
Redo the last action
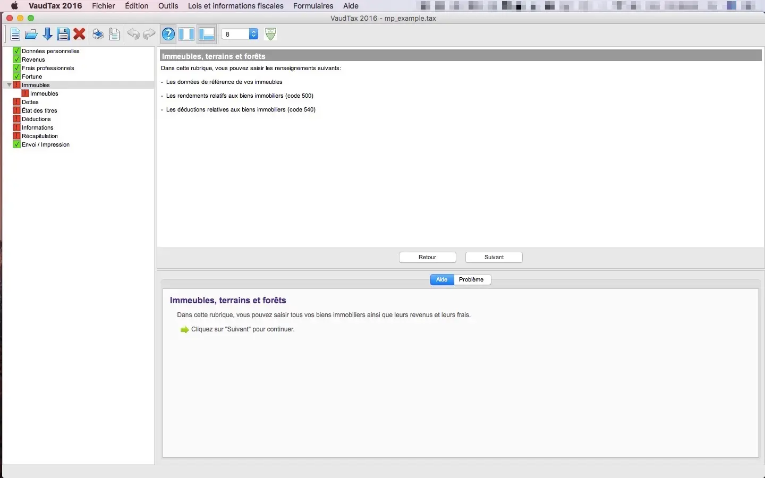tap(149, 35)
